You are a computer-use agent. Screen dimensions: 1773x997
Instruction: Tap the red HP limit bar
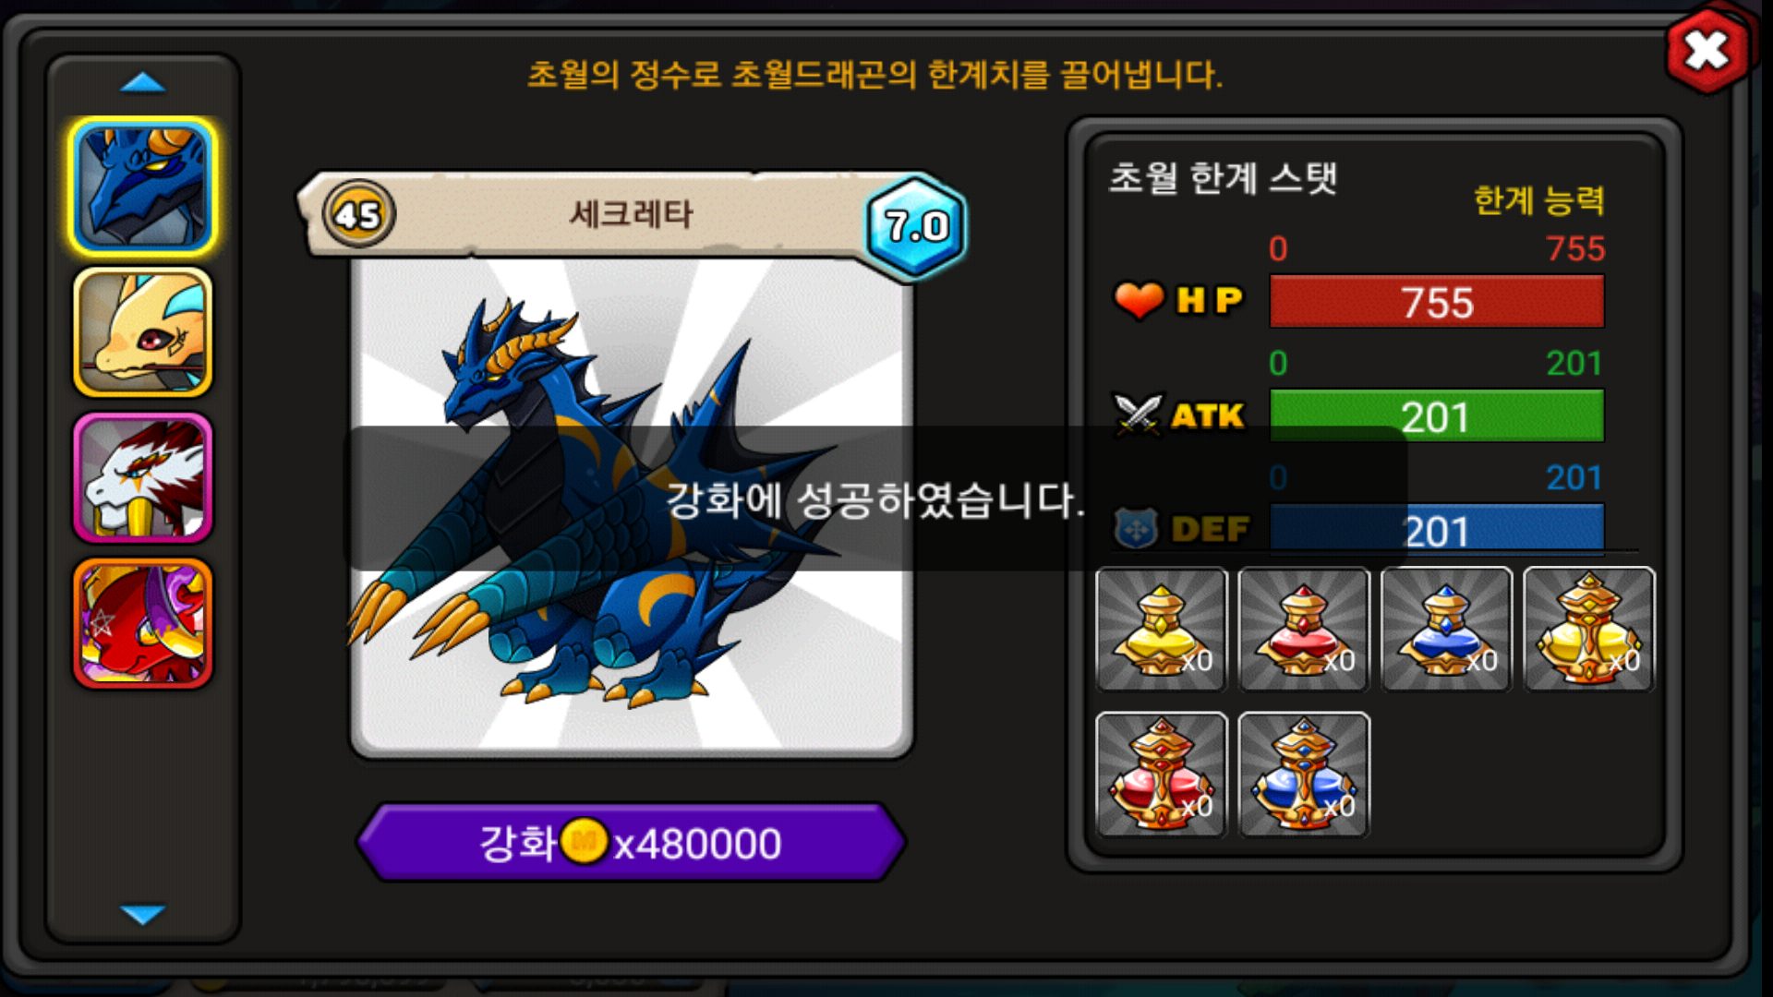pyautogui.click(x=1437, y=301)
